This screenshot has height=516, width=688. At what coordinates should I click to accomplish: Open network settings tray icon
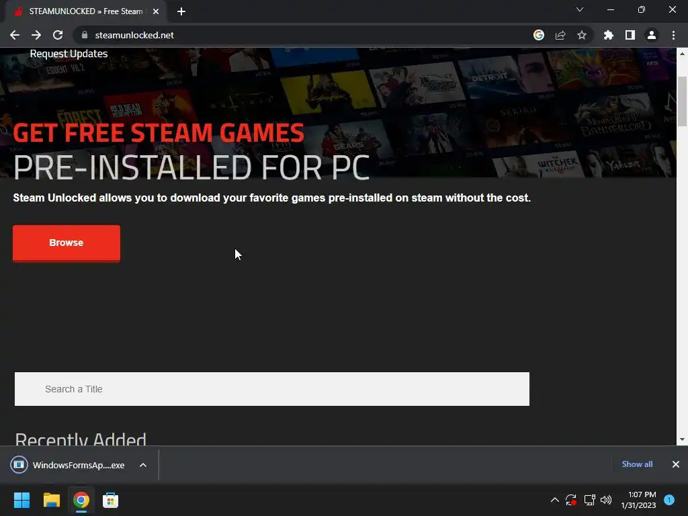click(589, 500)
